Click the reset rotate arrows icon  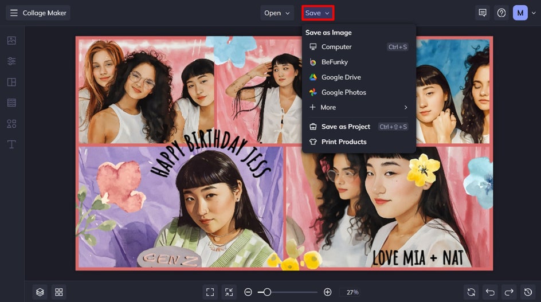point(471,292)
